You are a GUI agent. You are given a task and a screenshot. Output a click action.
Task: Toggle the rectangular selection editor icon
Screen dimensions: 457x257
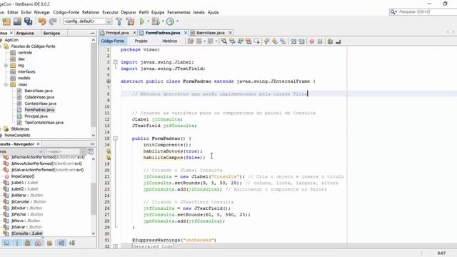click(x=256, y=41)
